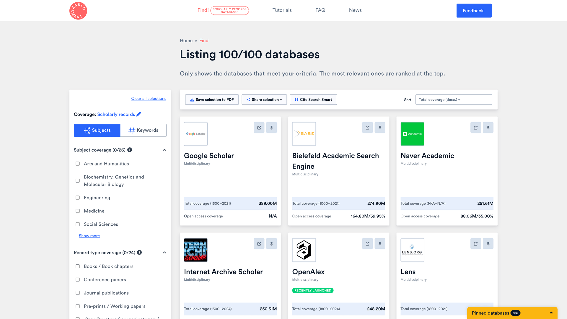Open the Share selection dropdown
Viewport: 567px width, 319px height.
pyautogui.click(x=264, y=100)
